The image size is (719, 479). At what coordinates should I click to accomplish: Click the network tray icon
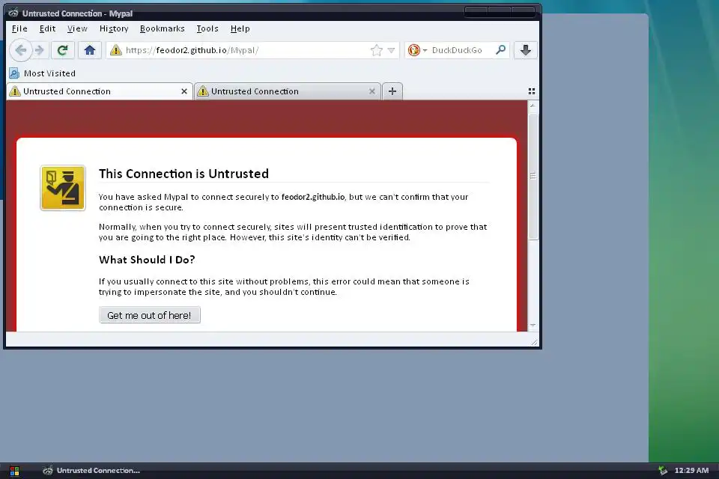663,470
